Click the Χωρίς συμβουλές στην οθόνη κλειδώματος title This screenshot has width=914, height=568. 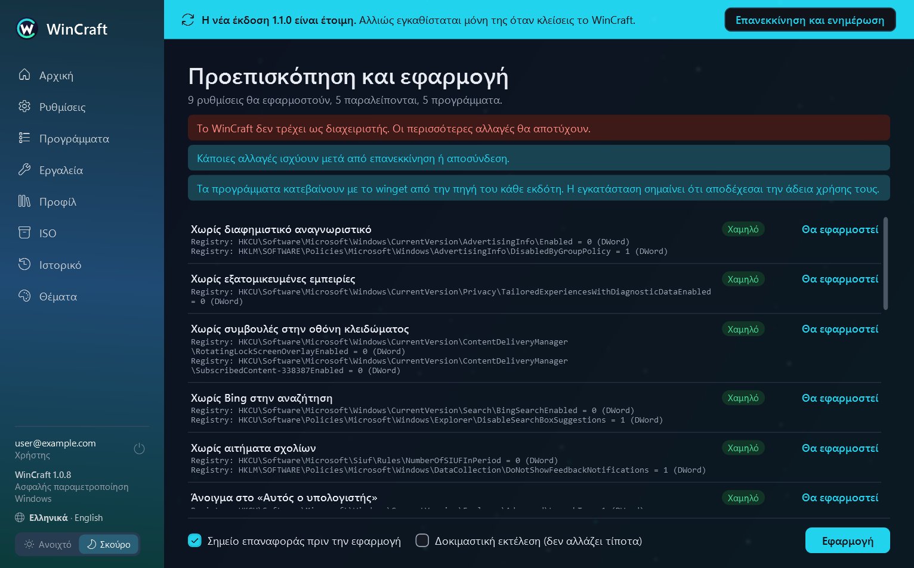(299, 329)
